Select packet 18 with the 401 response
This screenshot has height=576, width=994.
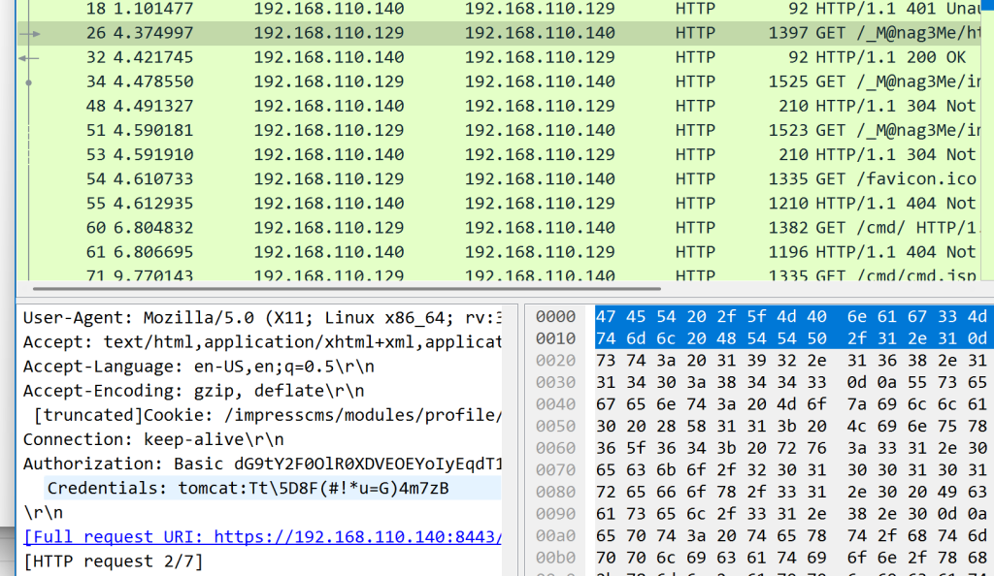click(x=485, y=9)
